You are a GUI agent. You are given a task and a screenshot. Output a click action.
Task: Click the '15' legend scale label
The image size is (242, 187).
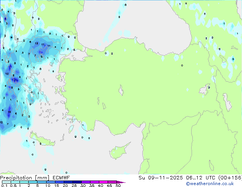(x=56, y=185)
